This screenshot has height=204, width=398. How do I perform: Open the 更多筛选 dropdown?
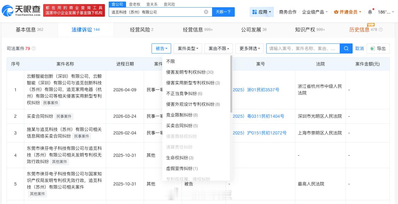[x=250, y=48]
